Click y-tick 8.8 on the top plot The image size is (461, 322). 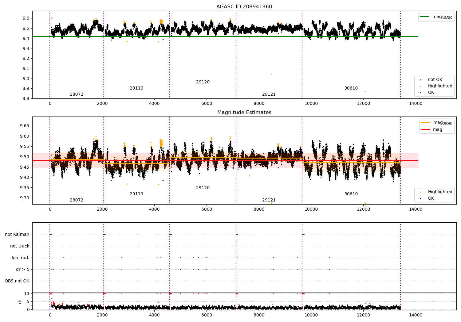click(x=26, y=99)
